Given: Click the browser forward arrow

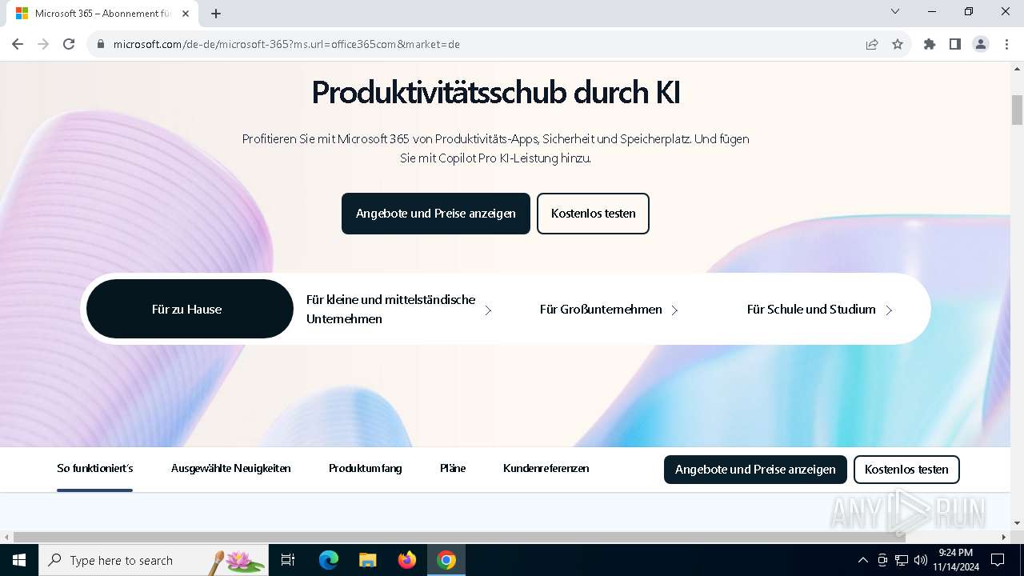Looking at the screenshot, I should [x=43, y=44].
